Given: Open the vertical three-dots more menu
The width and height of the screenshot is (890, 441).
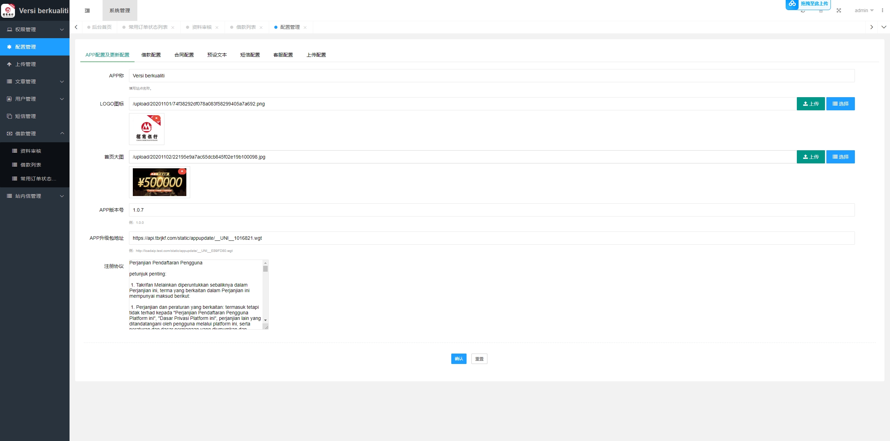Looking at the screenshot, I should [x=882, y=10].
